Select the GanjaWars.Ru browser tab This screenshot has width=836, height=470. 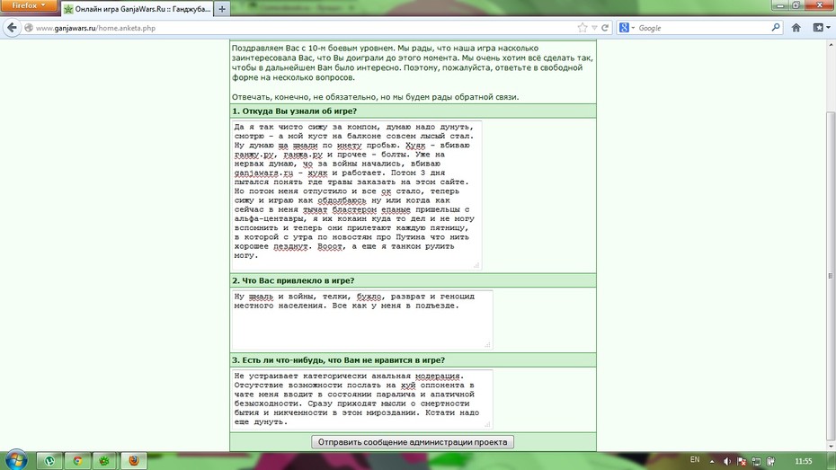coord(138,9)
